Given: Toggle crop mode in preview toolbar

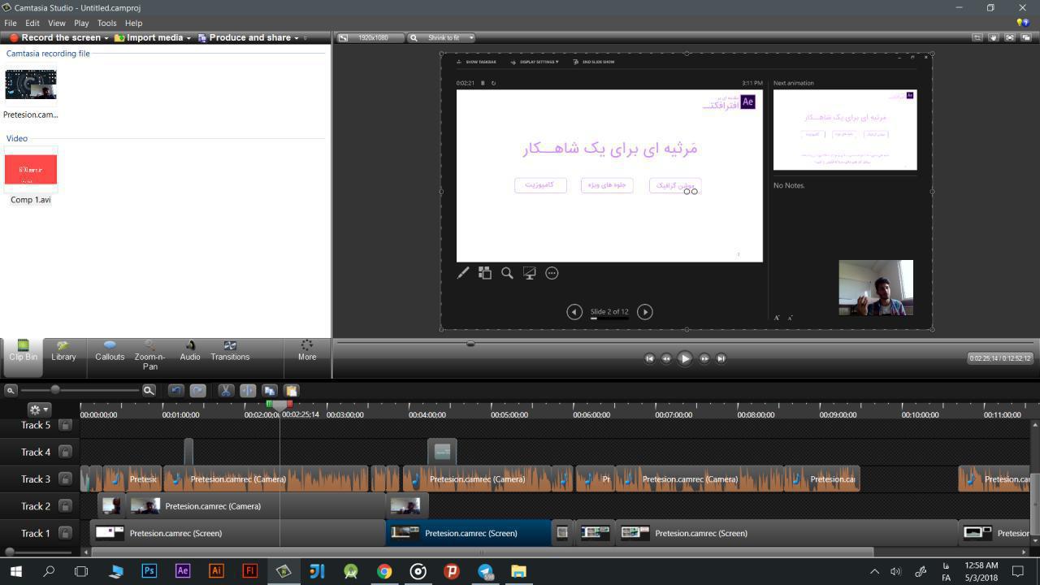Looking at the screenshot, I should coord(977,37).
